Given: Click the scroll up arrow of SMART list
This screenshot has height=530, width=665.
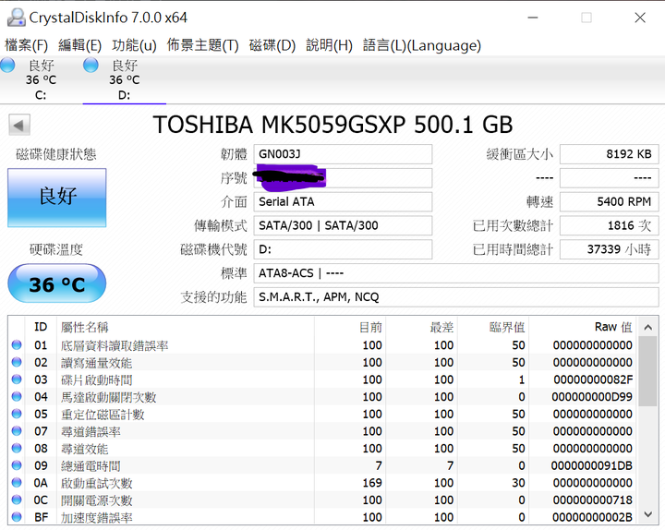Looking at the screenshot, I should coord(648,327).
